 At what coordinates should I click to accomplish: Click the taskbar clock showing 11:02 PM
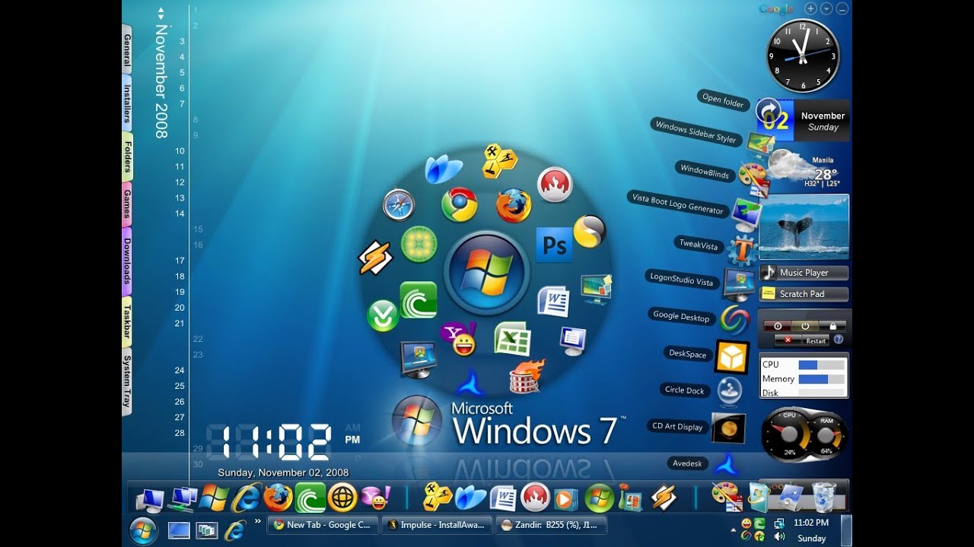pos(811,523)
